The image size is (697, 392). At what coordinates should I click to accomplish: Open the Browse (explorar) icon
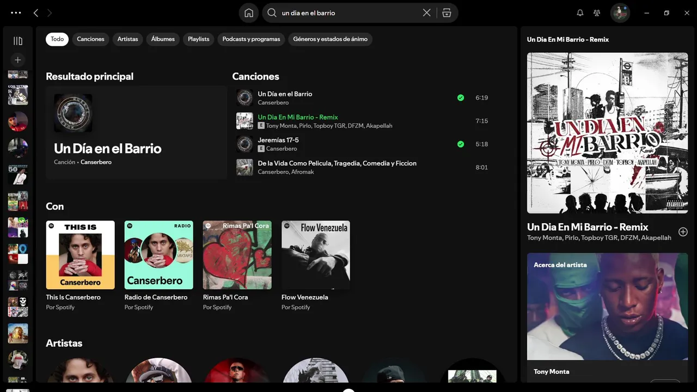[447, 13]
